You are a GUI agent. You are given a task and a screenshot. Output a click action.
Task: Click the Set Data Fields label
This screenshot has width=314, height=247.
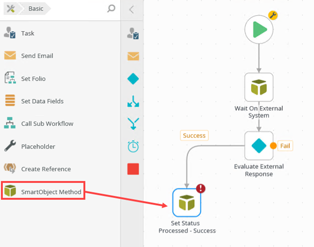click(x=42, y=101)
